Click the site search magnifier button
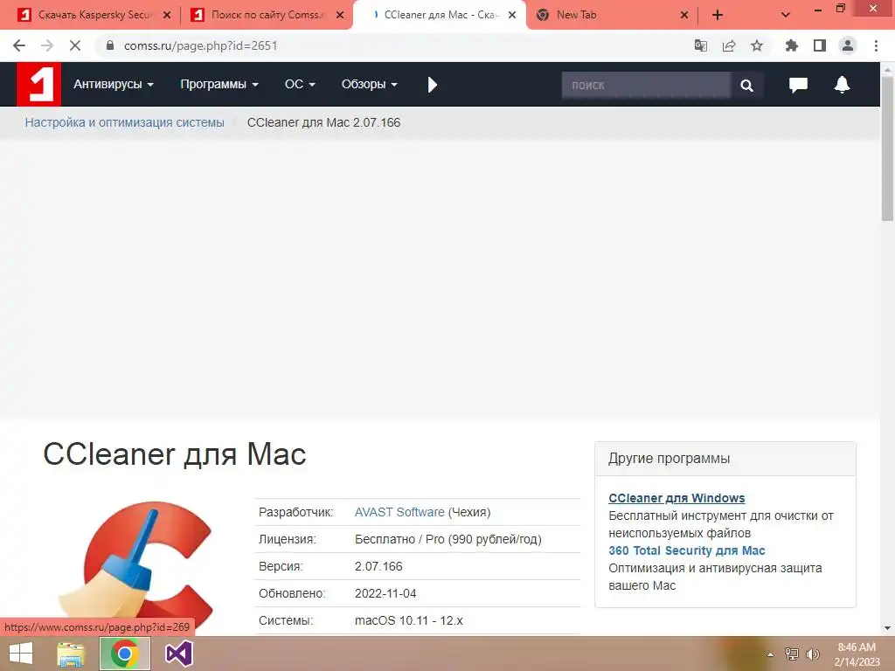Viewport: 895px width, 671px height. point(746,85)
